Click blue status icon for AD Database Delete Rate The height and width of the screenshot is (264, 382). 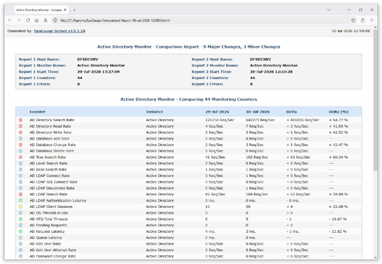click(21, 151)
